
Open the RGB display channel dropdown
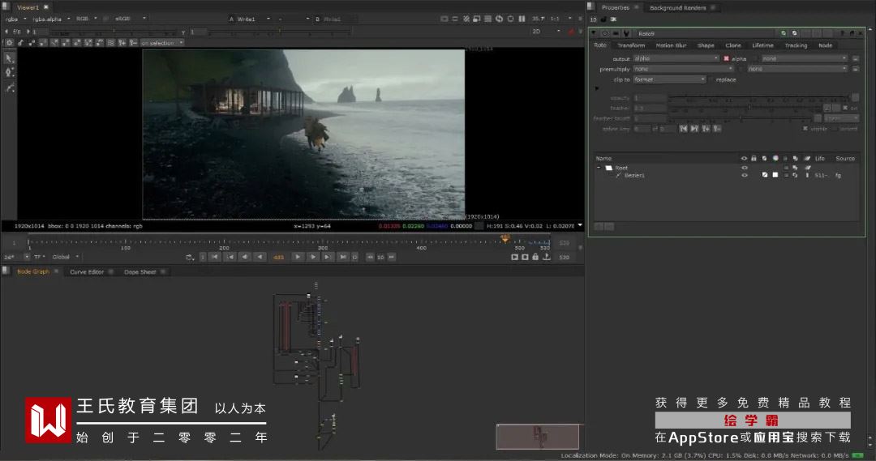coord(87,19)
